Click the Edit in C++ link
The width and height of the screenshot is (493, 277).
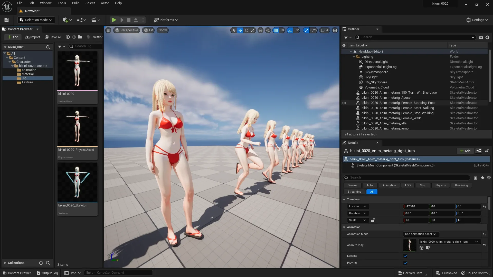click(481, 165)
